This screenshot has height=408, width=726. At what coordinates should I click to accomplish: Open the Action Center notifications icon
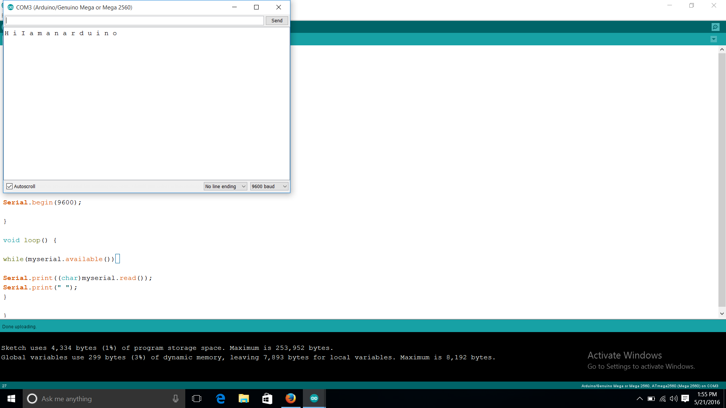click(685, 399)
